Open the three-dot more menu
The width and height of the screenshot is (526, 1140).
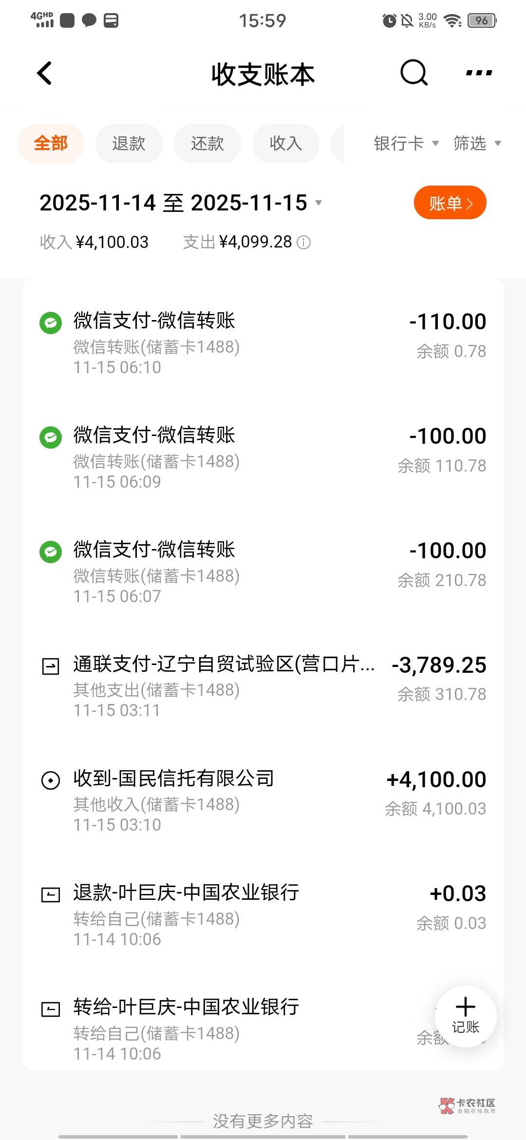(479, 74)
